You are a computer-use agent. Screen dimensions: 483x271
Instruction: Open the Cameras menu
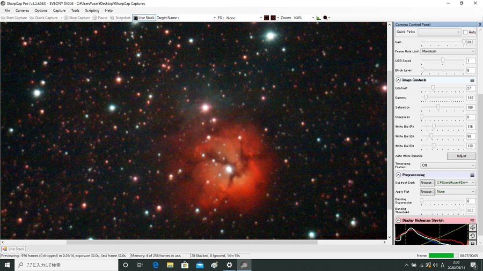coord(22,11)
